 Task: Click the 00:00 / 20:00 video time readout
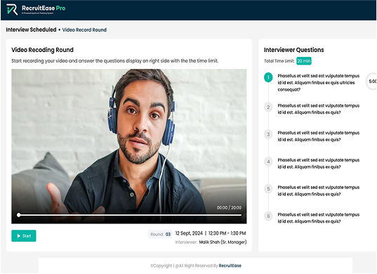click(229, 207)
